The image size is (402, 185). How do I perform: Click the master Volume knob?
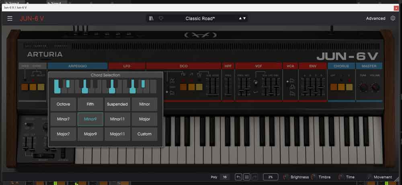coord(375,87)
